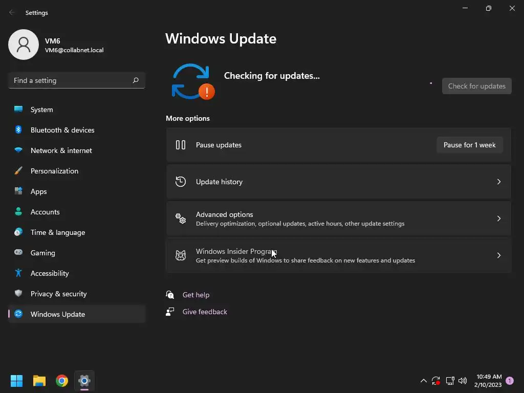Screen dimensions: 524x393
Task: Click the Accessibility figure icon
Action: tap(18, 273)
